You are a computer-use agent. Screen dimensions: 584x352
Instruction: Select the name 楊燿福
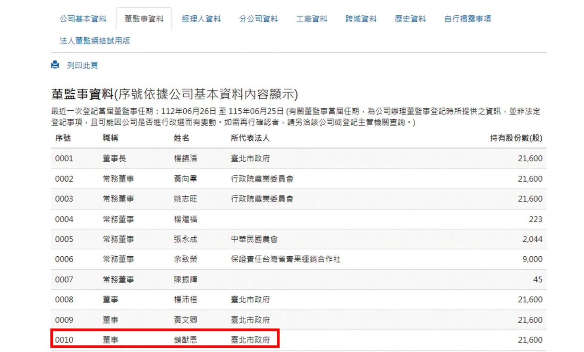click(186, 219)
